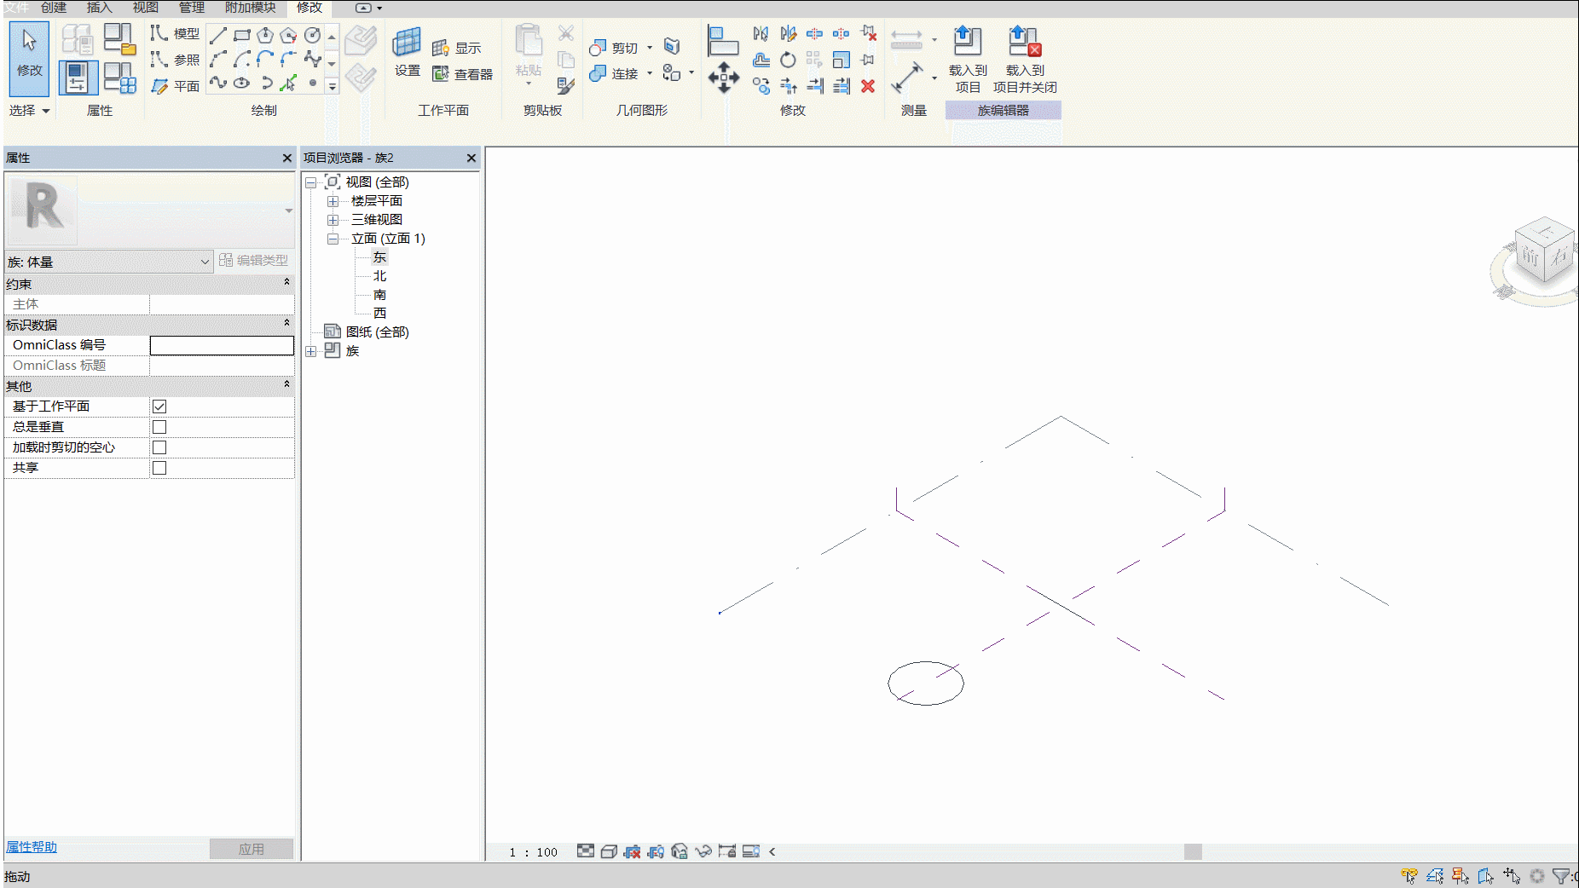The height and width of the screenshot is (888, 1579).
Task: Select the 修改 (Modify) arrow tool
Action: (x=30, y=57)
